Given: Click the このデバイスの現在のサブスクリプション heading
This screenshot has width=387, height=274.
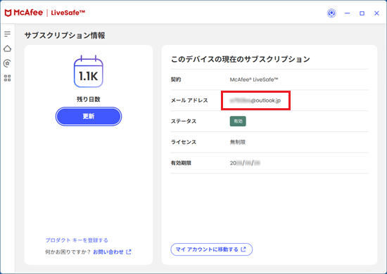Looking at the screenshot, I should click(241, 60).
